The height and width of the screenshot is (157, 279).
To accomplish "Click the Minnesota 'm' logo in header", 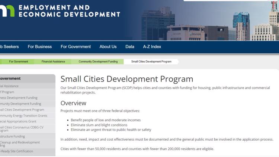I will pos(7,11).
